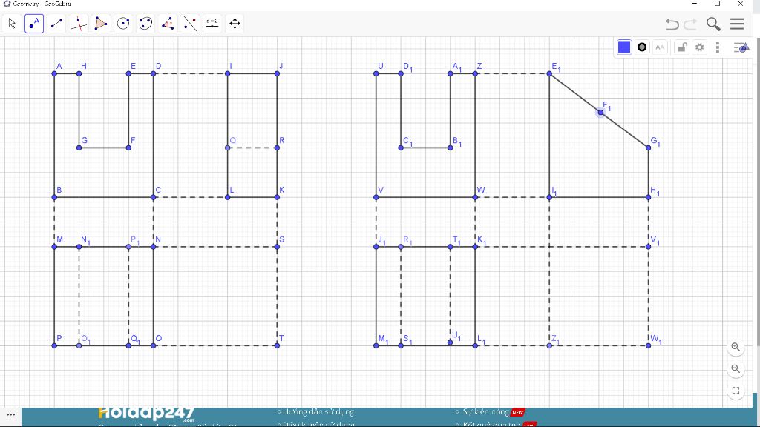Viewport: 760px width, 427px height.
Task: Select the Circle with Center tool
Action: pyautogui.click(x=123, y=23)
